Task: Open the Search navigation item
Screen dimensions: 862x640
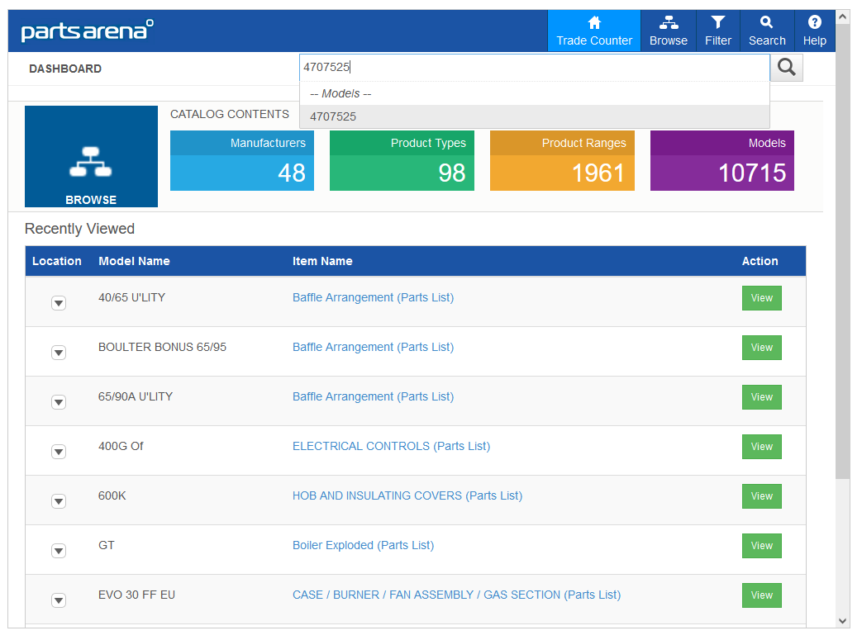Action: point(767,31)
